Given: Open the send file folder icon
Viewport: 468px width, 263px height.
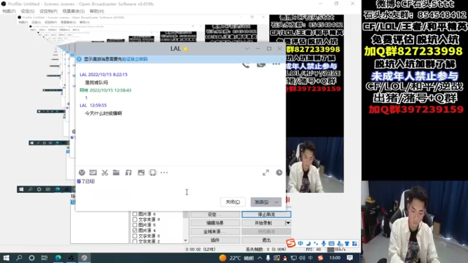Looking at the screenshot, I should [116, 172].
